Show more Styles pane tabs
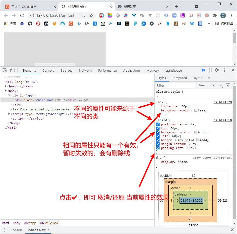The height and width of the screenshot is (234, 237). [209, 78]
